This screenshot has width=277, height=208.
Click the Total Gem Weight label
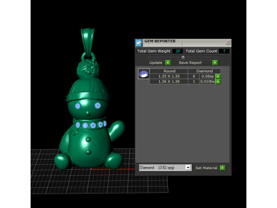coord(154,51)
